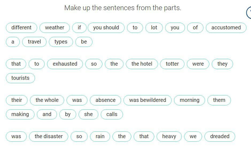251x148 pixels.
Task: Click the "morning" word chip
Action: point(189,100)
